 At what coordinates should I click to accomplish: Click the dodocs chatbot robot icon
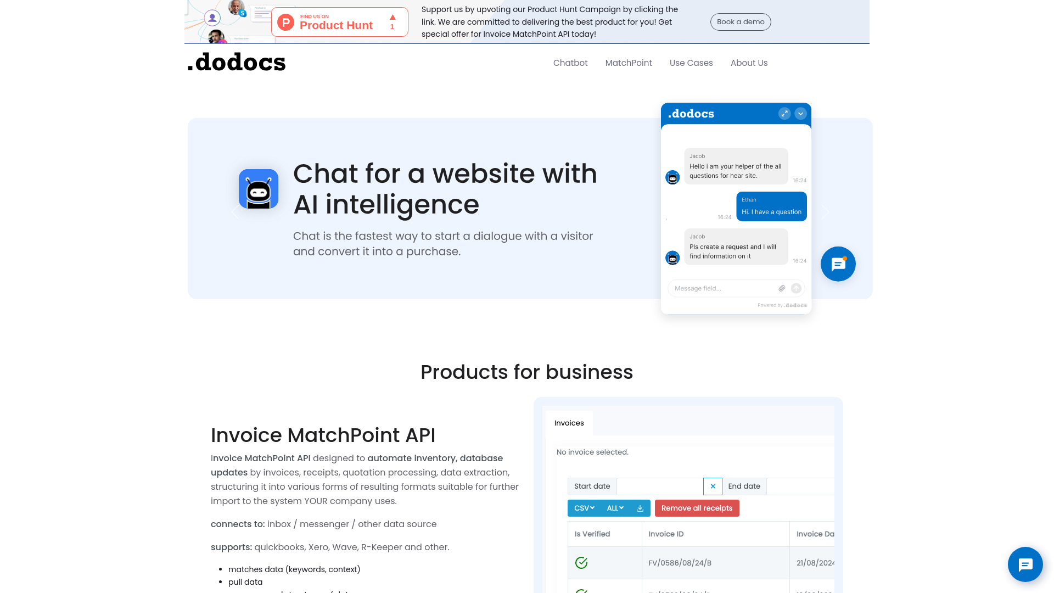point(257,188)
